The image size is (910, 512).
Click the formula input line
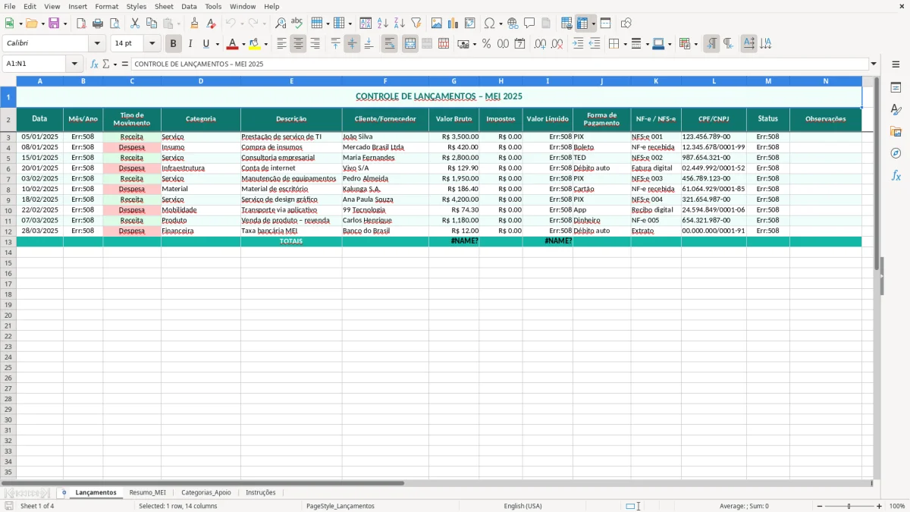click(500, 64)
